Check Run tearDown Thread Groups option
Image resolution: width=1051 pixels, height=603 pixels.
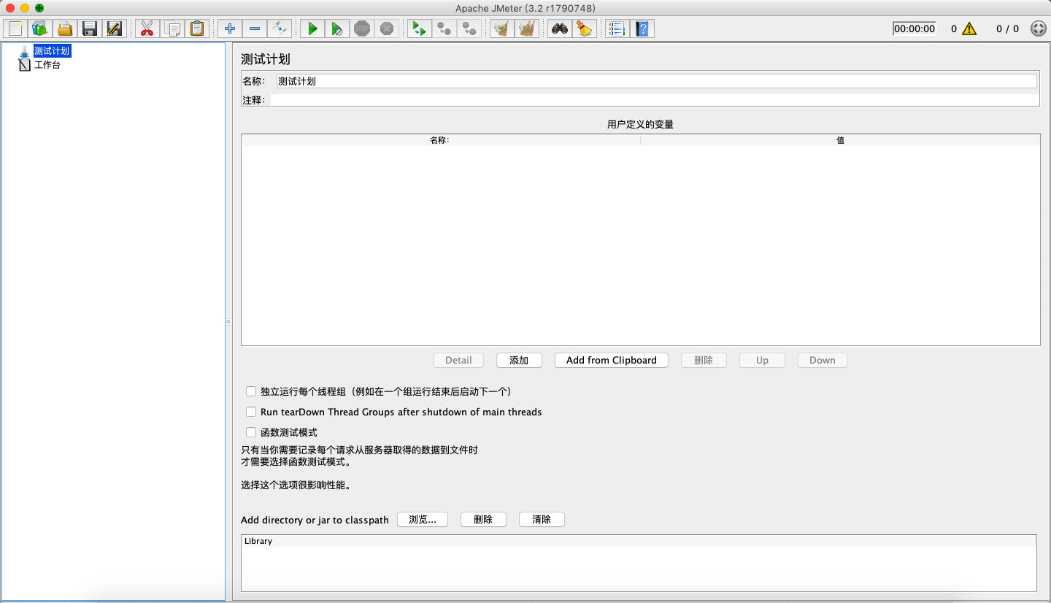point(251,412)
